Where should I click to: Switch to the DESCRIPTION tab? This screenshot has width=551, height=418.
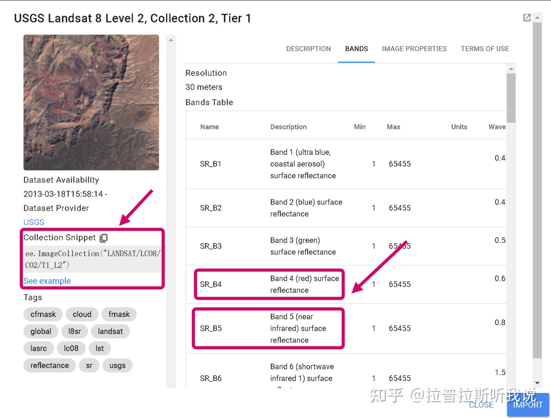click(308, 49)
